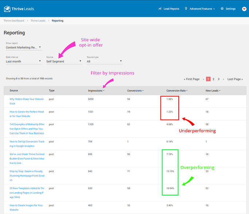Click the 58 conversions cell
The width and height of the screenshot is (249, 214).
129,189
